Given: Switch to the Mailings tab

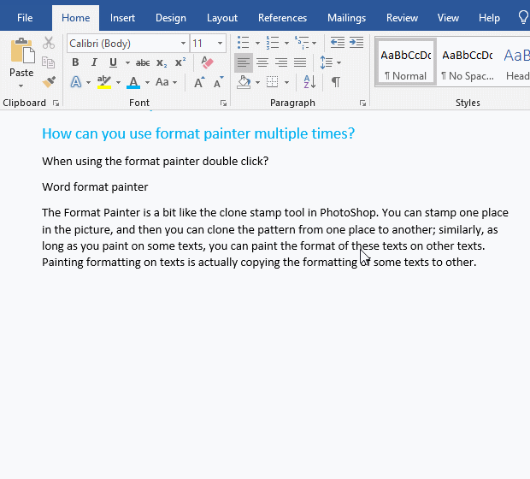Looking at the screenshot, I should coord(346,18).
